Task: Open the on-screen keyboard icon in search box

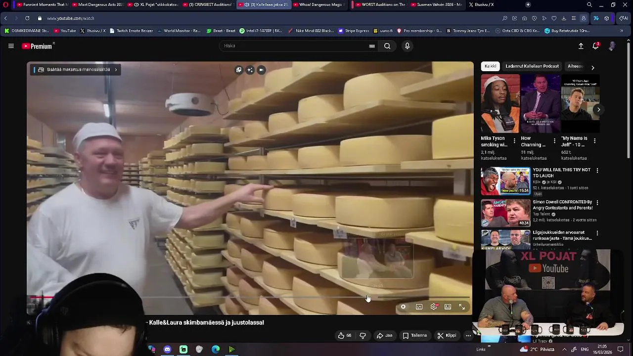Action: pyautogui.click(x=372, y=46)
